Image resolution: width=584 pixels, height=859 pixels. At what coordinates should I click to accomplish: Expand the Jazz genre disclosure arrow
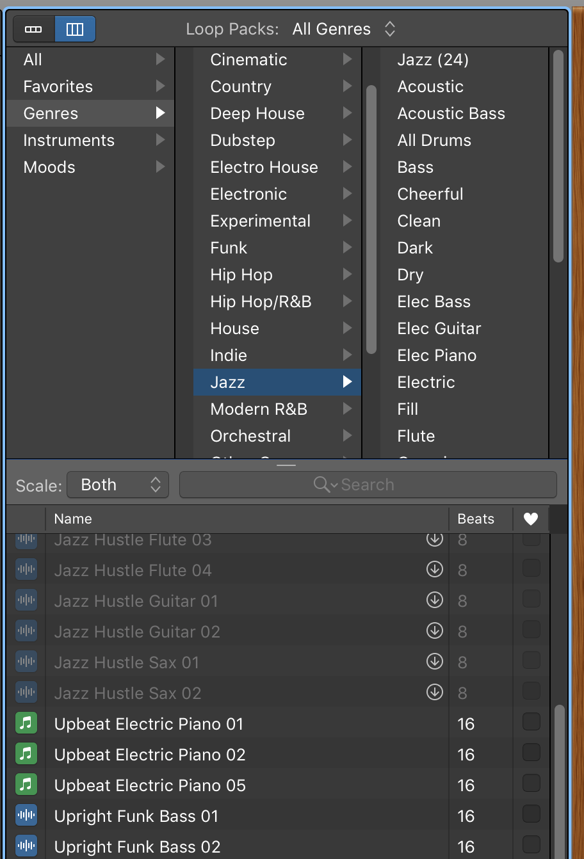click(348, 382)
